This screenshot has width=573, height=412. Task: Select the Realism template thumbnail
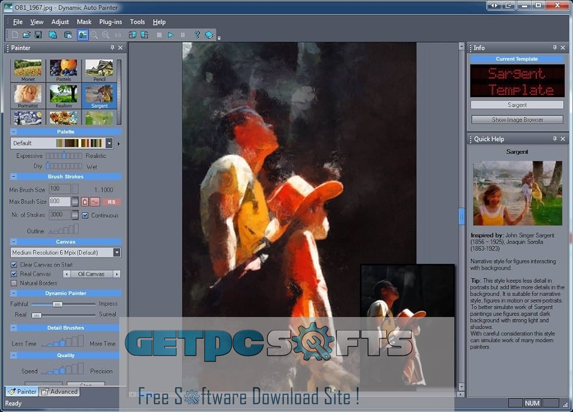64,96
